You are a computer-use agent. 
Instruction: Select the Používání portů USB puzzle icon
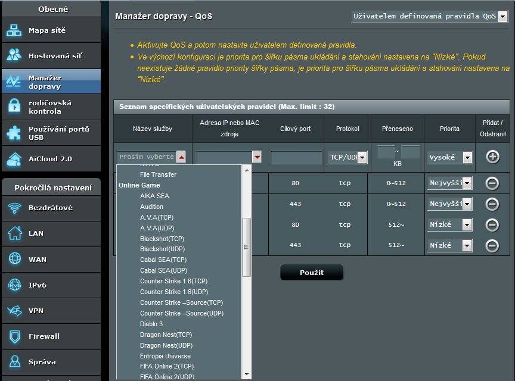[x=14, y=133]
